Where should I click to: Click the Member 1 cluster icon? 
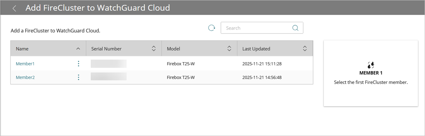point(371,65)
